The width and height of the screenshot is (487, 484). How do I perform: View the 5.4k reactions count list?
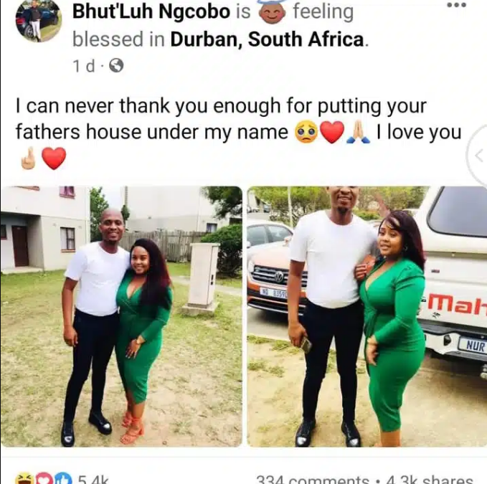click(x=93, y=480)
